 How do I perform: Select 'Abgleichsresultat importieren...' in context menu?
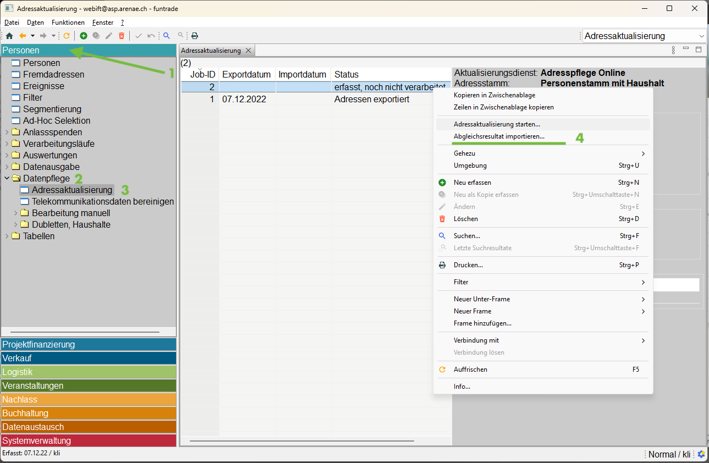499,136
